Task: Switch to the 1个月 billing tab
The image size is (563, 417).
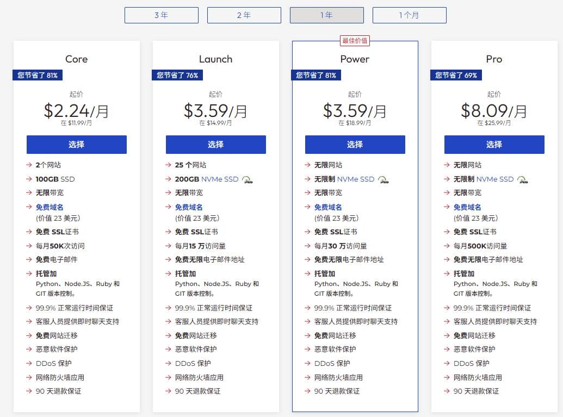Action: tap(409, 15)
